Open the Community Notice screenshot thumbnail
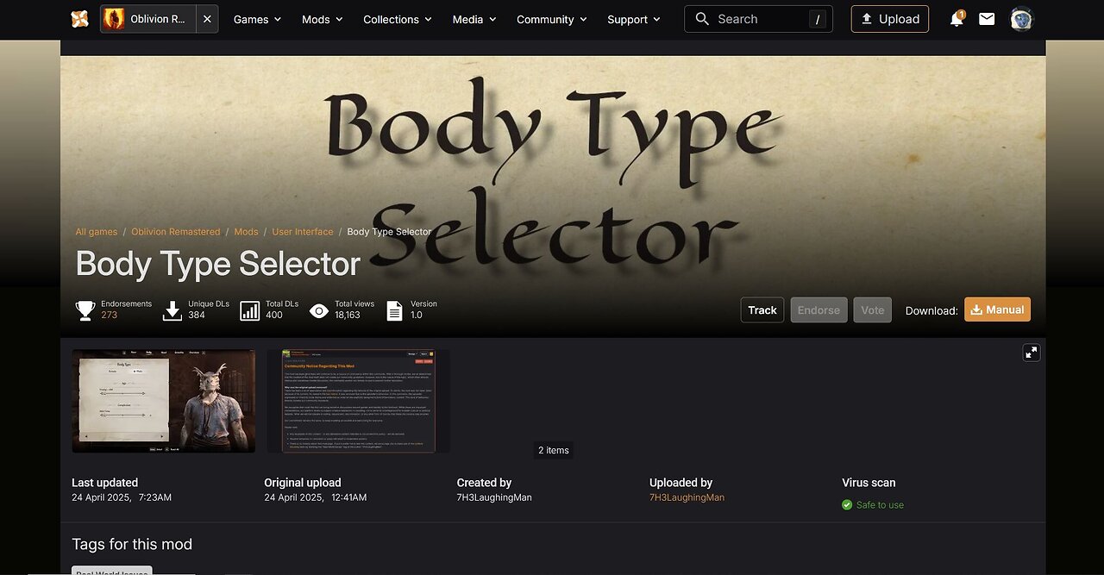The image size is (1104, 575). point(358,401)
